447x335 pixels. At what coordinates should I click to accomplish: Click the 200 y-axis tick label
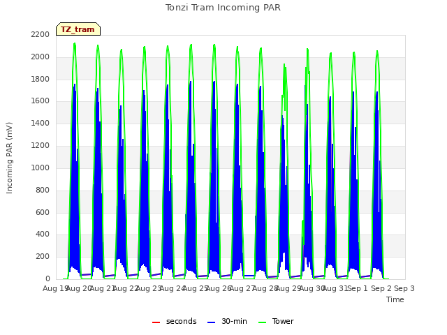pos(43,256)
